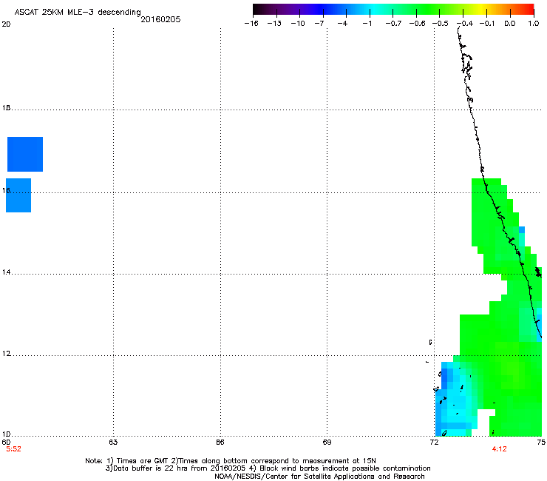
Task: Click the colorbar label '-0.7'
Action: click(x=393, y=24)
